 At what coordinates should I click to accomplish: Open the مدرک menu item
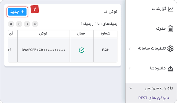tap(161, 28)
